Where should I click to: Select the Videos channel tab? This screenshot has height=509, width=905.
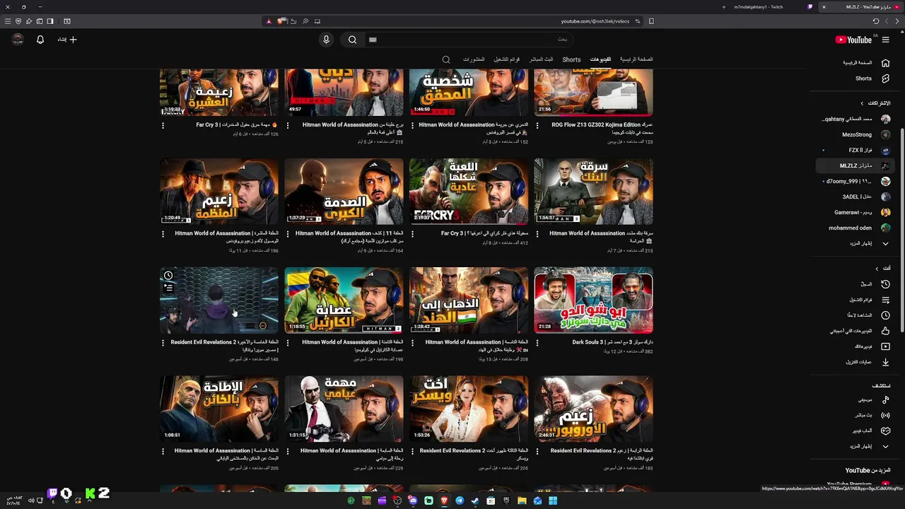pyautogui.click(x=600, y=59)
